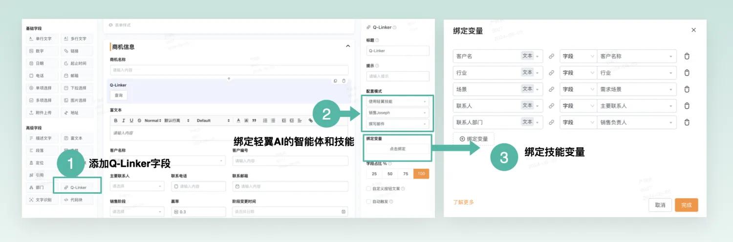This screenshot has height=242, width=733.
Task: Apply strikethrough in rich text toolbar
Action: pos(139,121)
